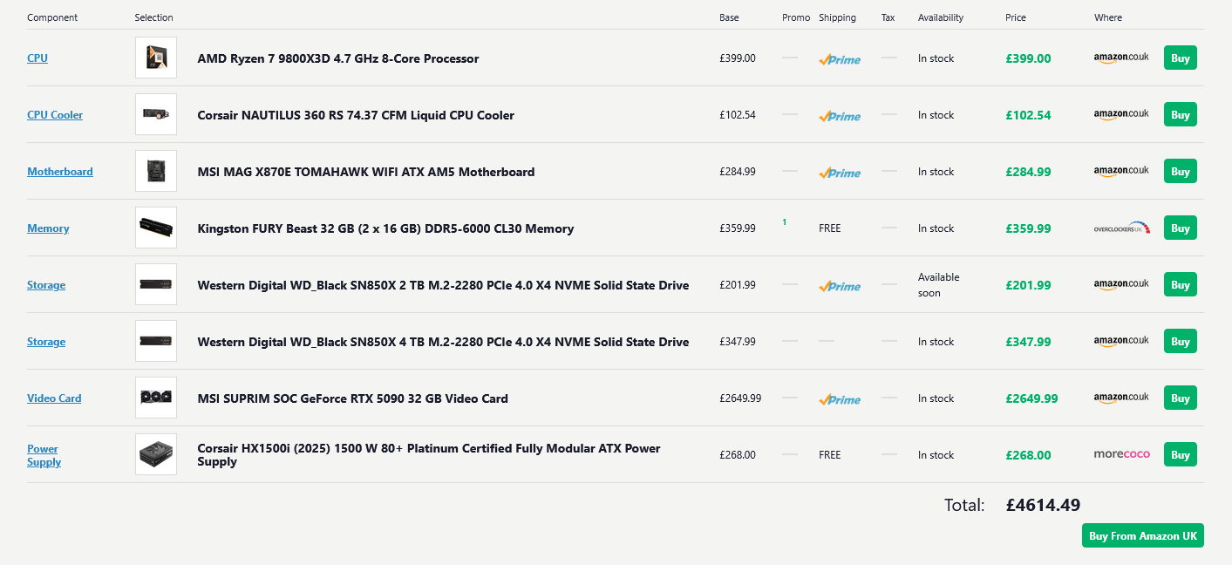Click the Availability column header
The width and height of the screenshot is (1232, 565).
(941, 17)
